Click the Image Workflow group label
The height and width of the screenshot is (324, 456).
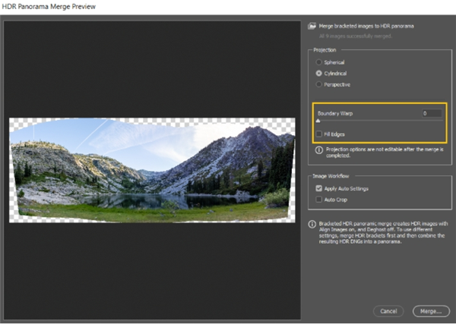coord(330,177)
